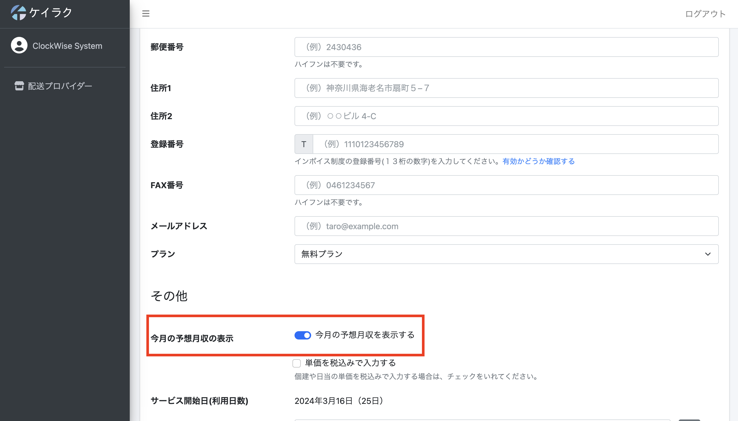This screenshot has height=421, width=738.
Task: Click the ログアウト link
Action: tap(705, 13)
